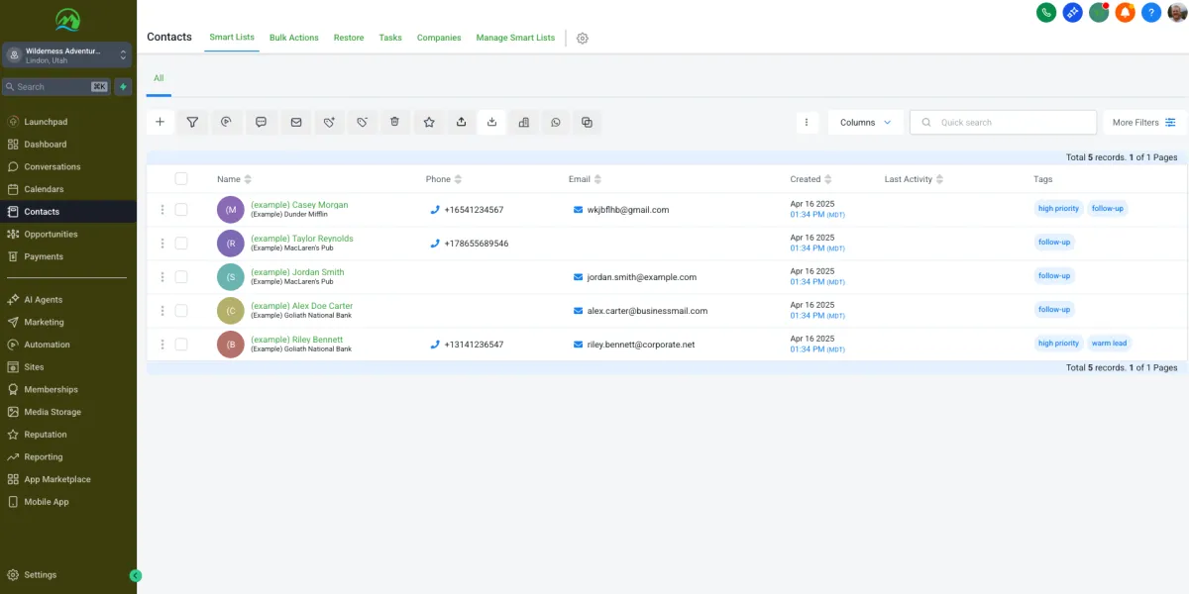This screenshot has width=1189, height=594.
Task: Expand the Columns dropdown
Action: coord(865,122)
